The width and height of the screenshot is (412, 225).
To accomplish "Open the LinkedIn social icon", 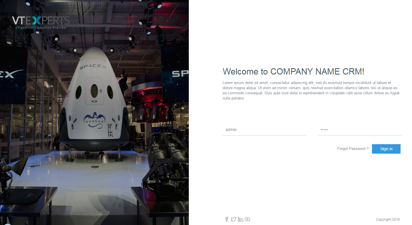I will 240,219.
